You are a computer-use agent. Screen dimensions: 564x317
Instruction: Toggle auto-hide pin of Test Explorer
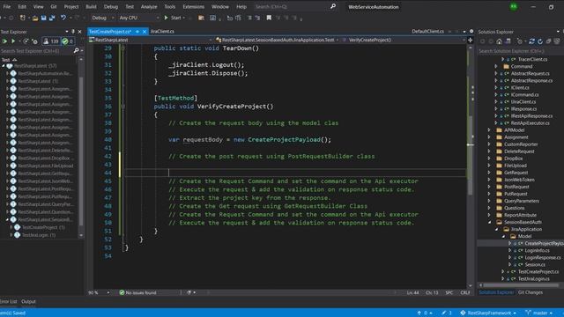click(x=73, y=32)
